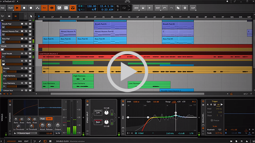Solo the Bass Pad track
Image resolution: width=255 pixels, height=143 pixels.
[x=26, y=39]
